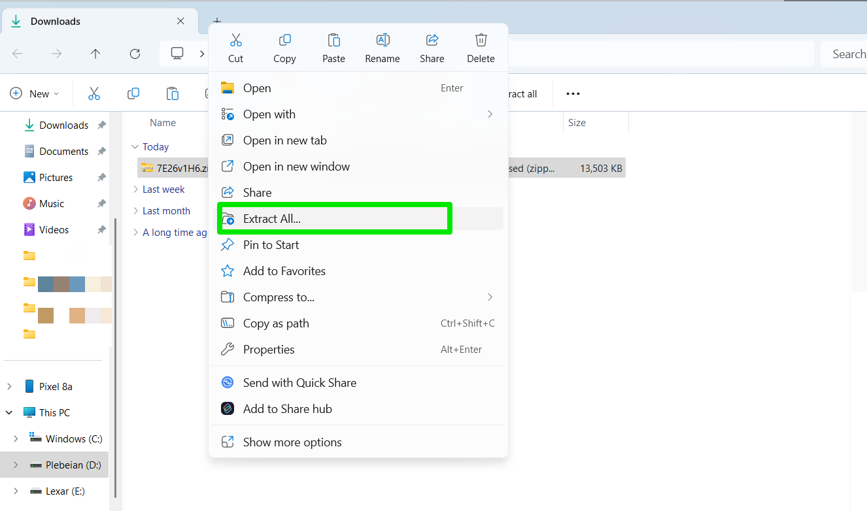The width and height of the screenshot is (867, 511).
Task: Open the toolbar See more ellipsis
Action: (x=573, y=93)
